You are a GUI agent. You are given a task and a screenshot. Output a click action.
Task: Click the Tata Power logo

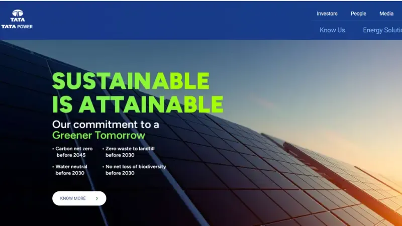click(17, 19)
